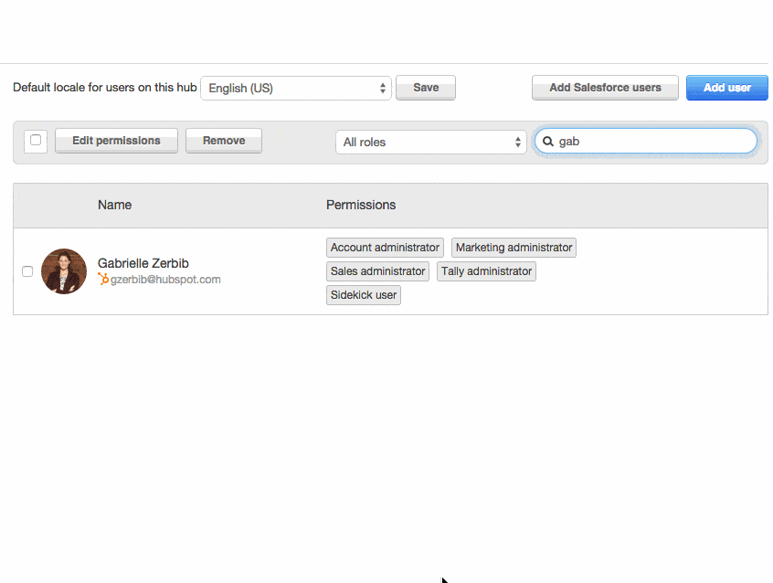Select the Account administrator permission tag
Screen dimensions: 773x583
[385, 248]
